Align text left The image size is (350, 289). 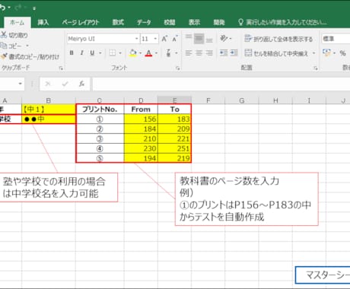pos(189,52)
